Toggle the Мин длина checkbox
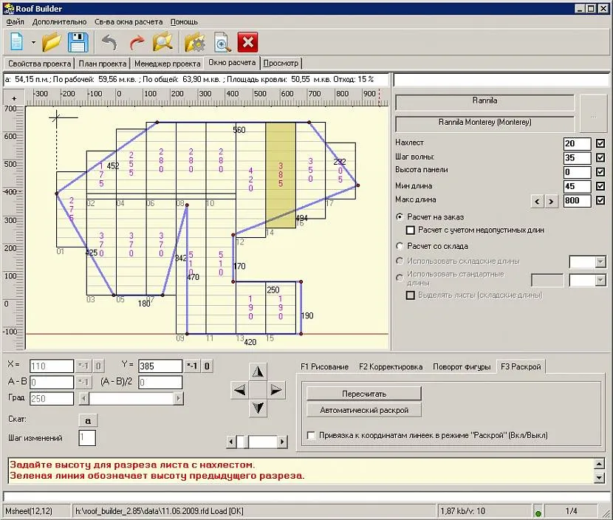This screenshot has width=613, height=520. [x=600, y=186]
